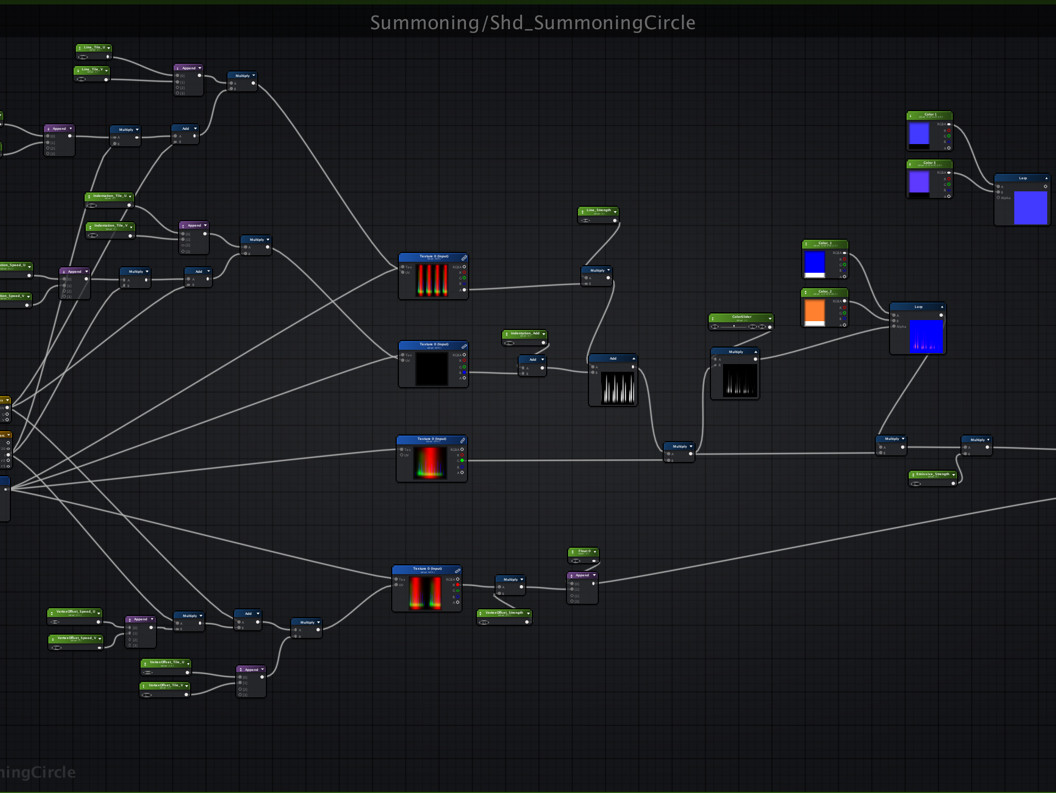Click output port of VertexOffset_Speed_U node

(x=98, y=622)
